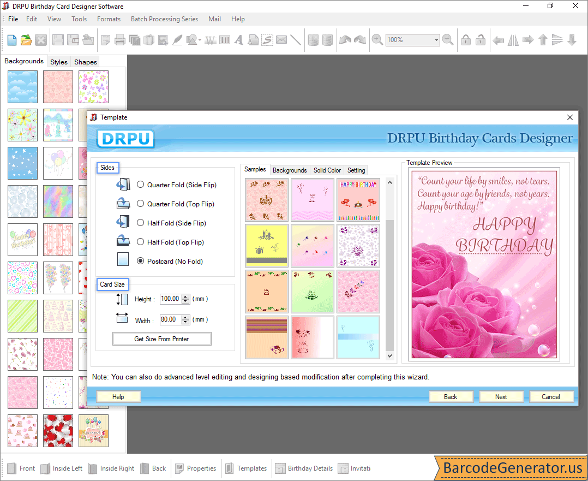Click the Open folder toolbar icon
Viewport: 588px width, 481px height.
[x=26, y=40]
